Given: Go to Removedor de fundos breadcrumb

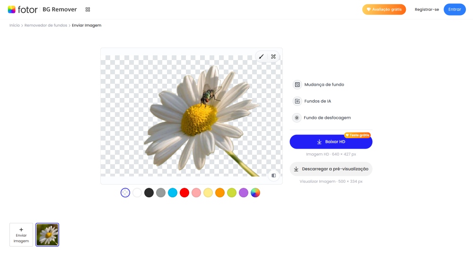Looking at the screenshot, I should (x=45, y=26).
